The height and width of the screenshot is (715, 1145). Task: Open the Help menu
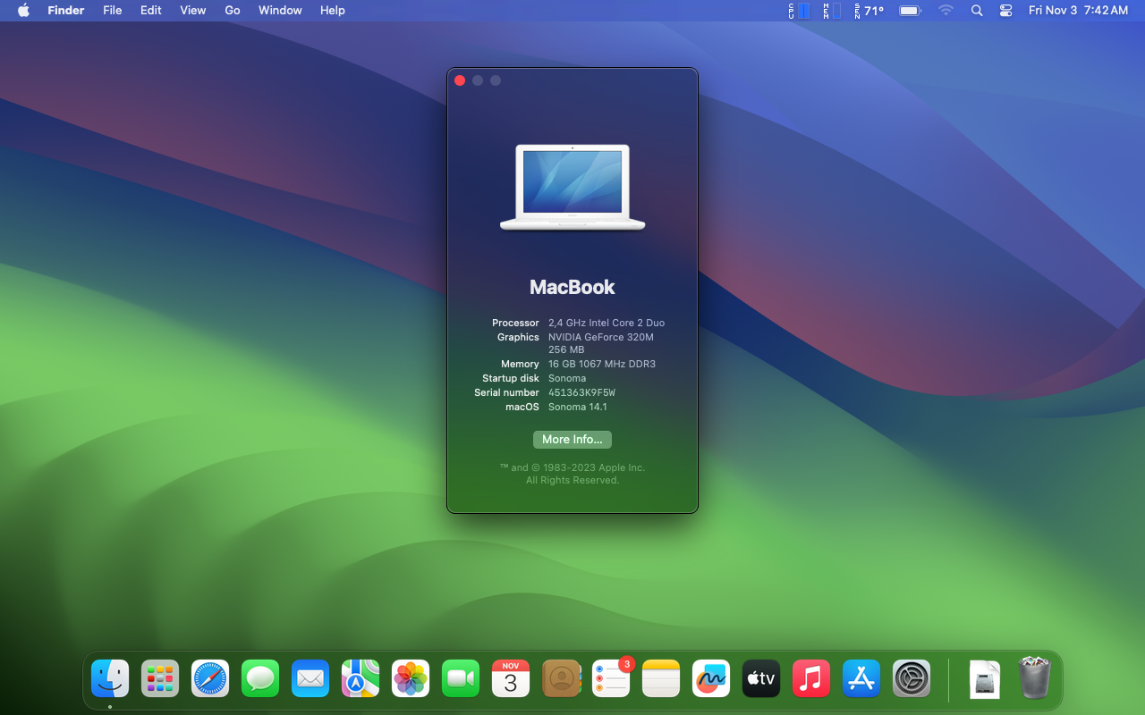pyautogui.click(x=333, y=11)
